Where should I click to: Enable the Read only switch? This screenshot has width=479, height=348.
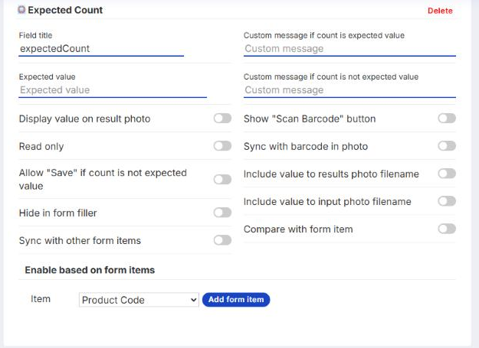pyautogui.click(x=222, y=146)
